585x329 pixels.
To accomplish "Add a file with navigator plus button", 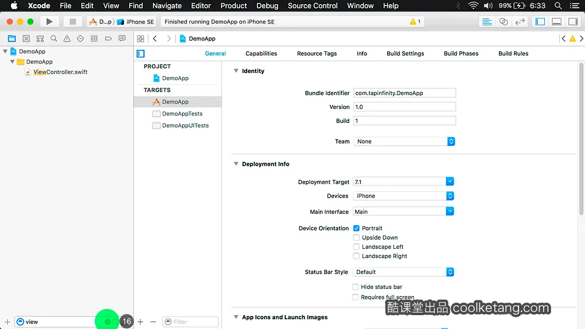I will (7, 322).
